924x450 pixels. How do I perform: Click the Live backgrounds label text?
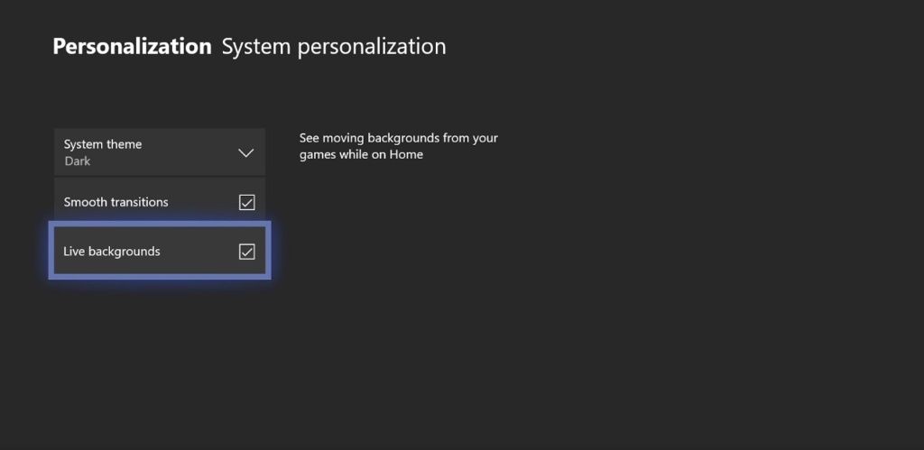111,252
